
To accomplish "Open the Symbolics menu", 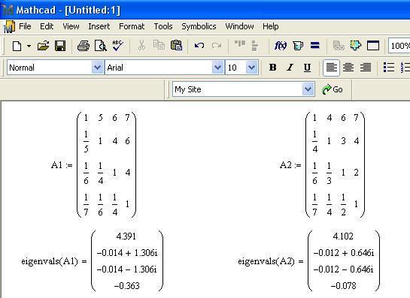I will point(199,26).
